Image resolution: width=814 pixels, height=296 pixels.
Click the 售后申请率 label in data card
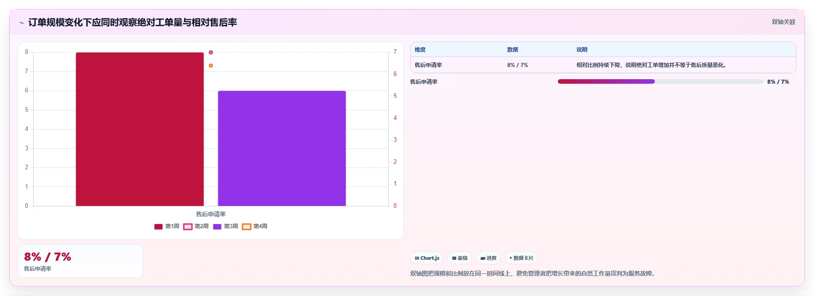(x=38, y=269)
